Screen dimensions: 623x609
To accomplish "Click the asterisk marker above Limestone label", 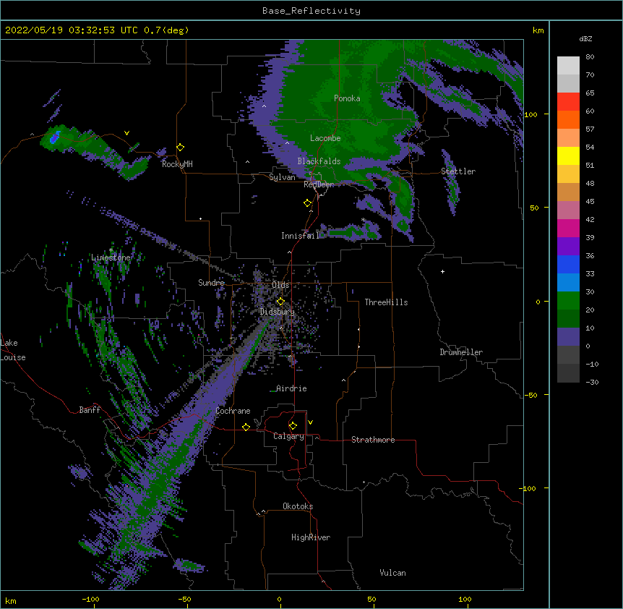I will pos(111,250).
